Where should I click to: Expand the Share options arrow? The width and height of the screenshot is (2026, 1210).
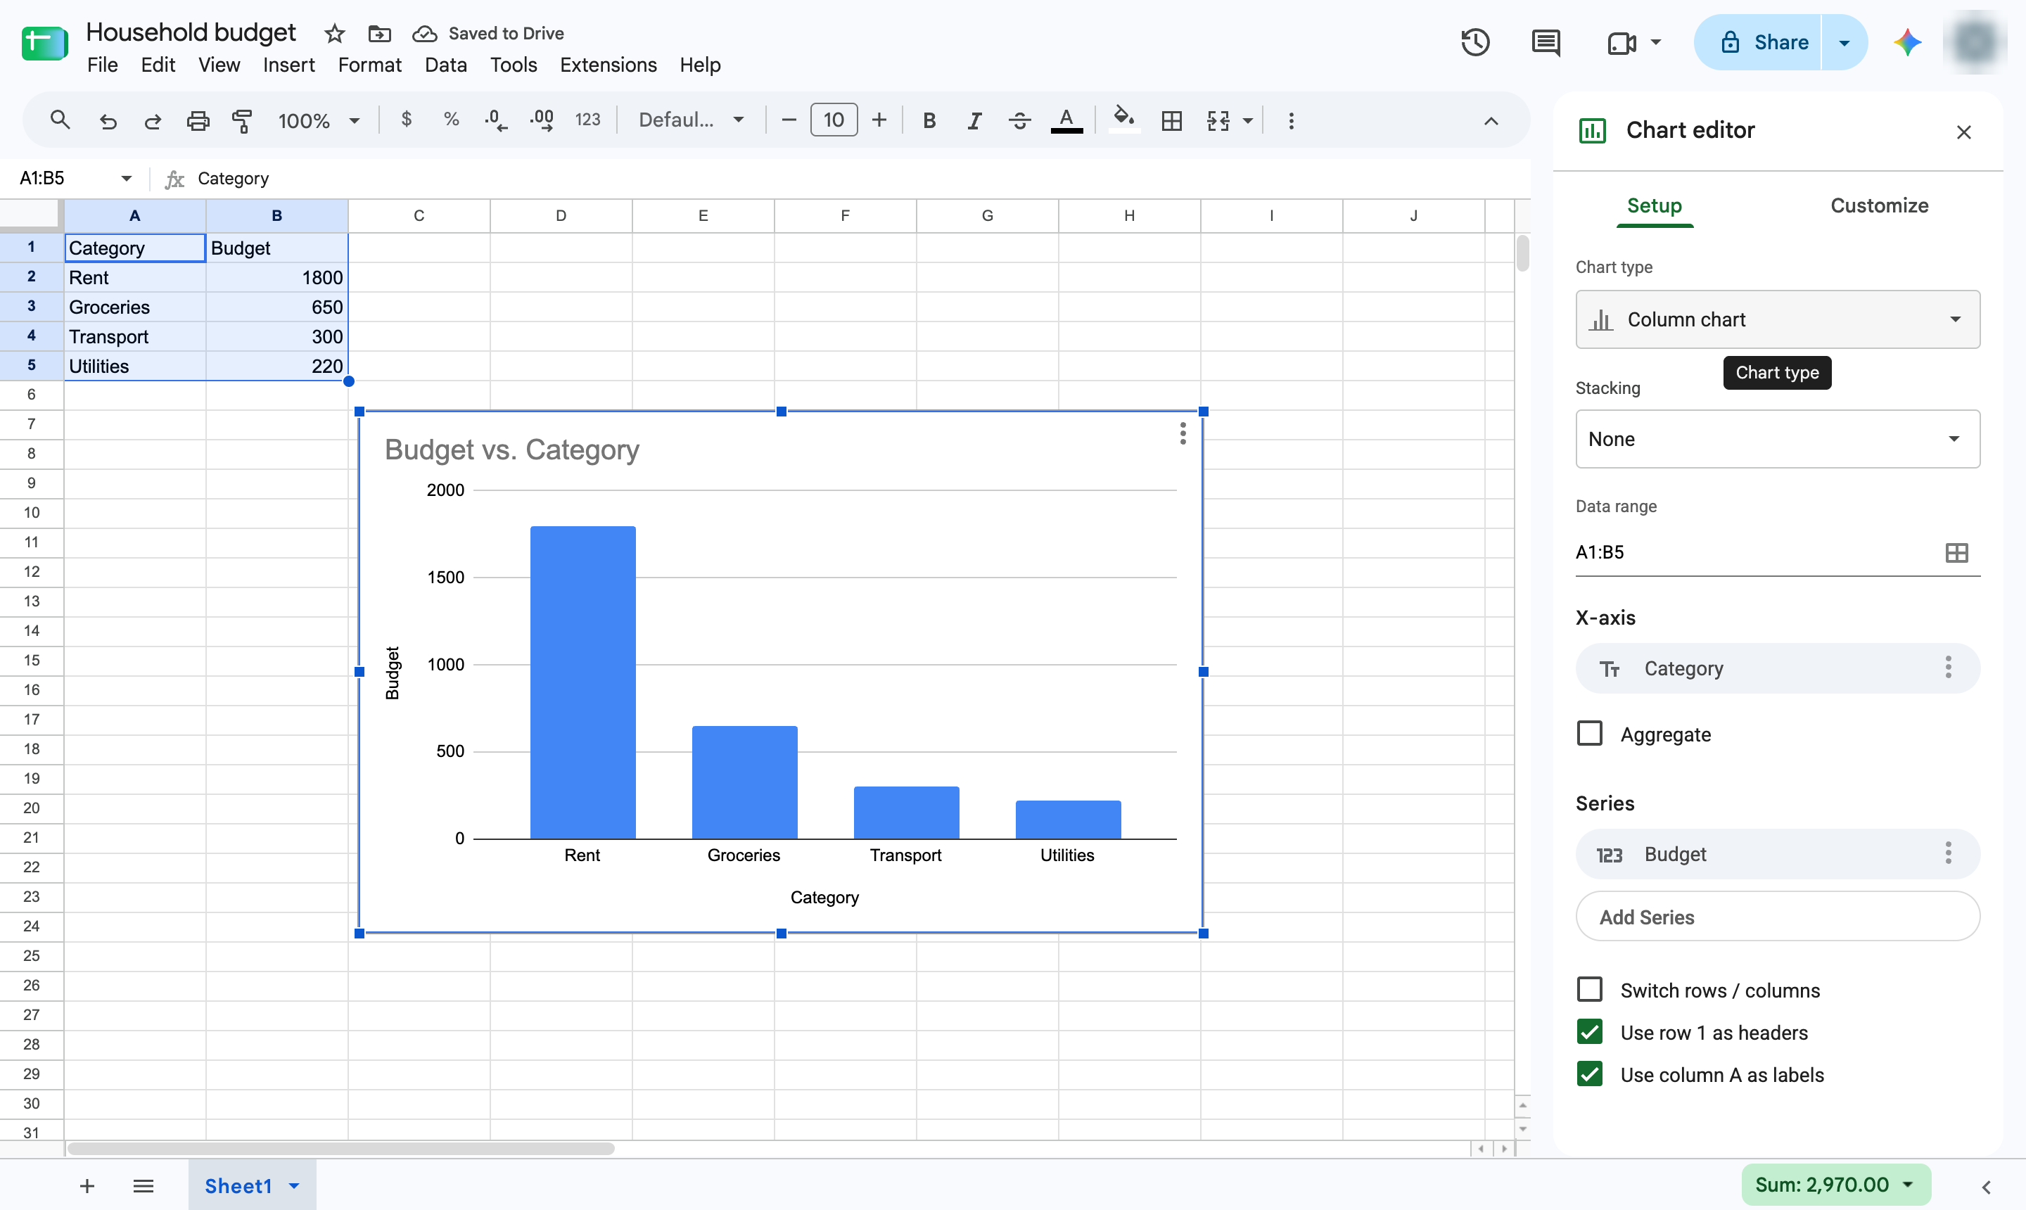(1845, 42)
